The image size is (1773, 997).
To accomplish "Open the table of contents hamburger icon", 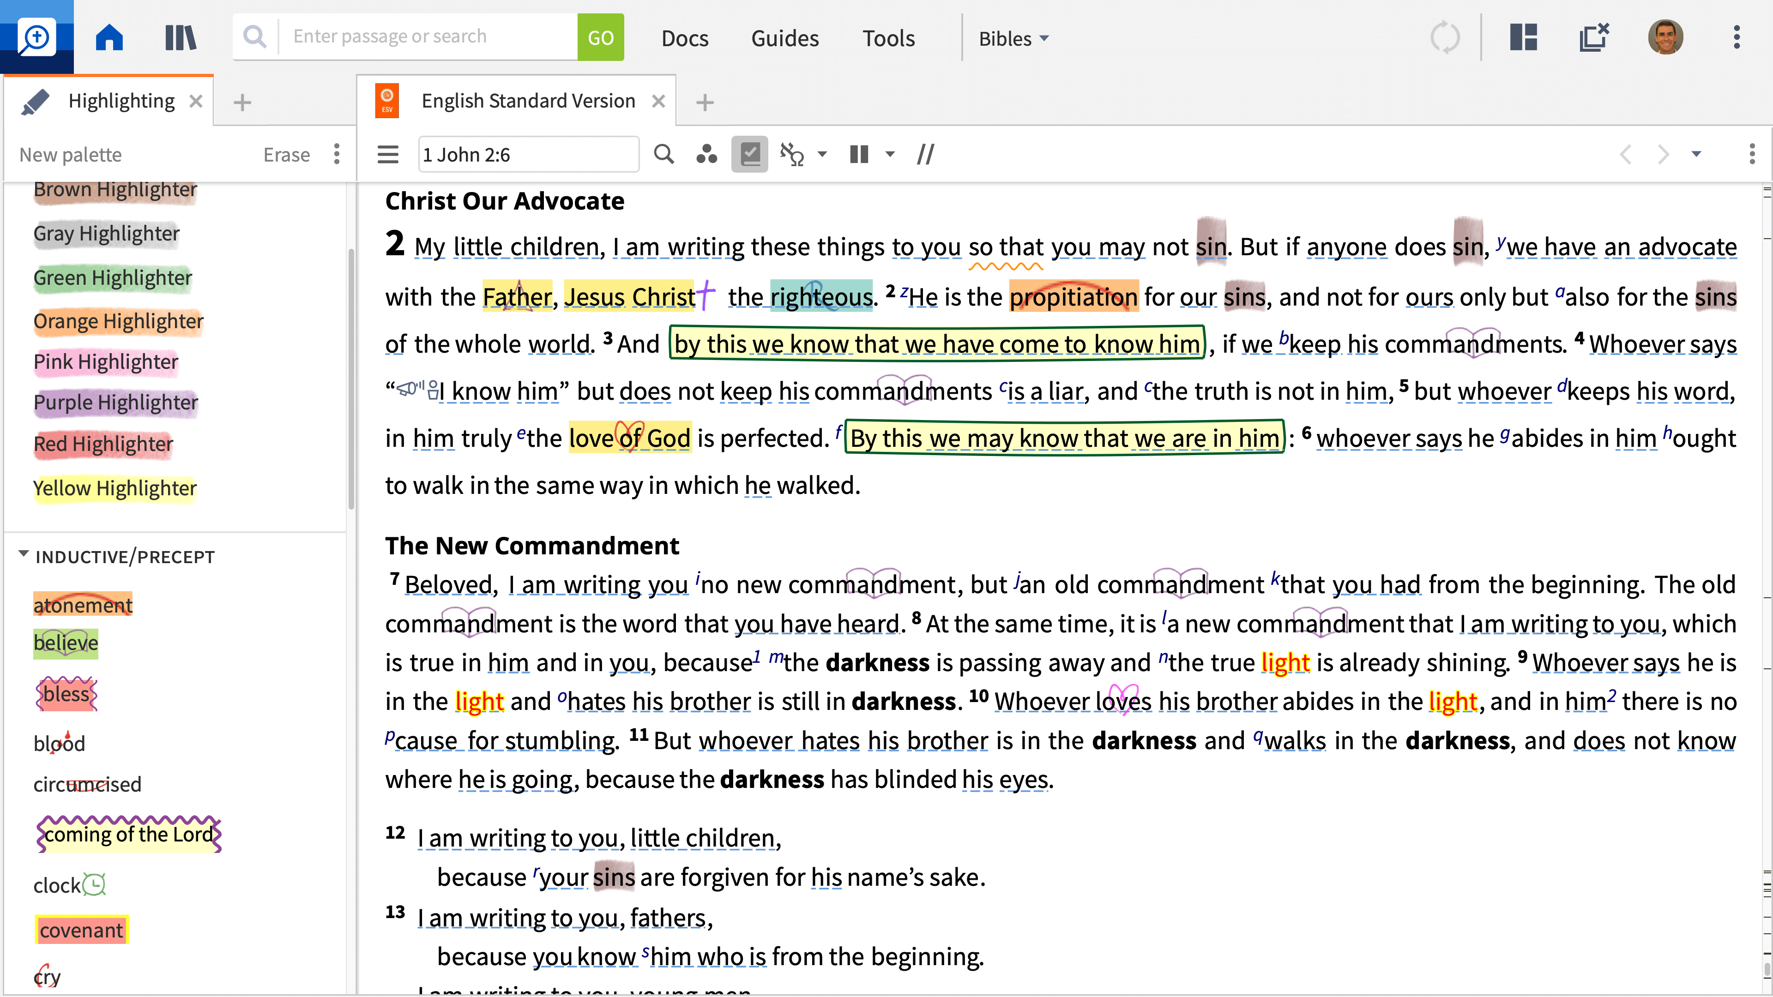I will 387,154.
